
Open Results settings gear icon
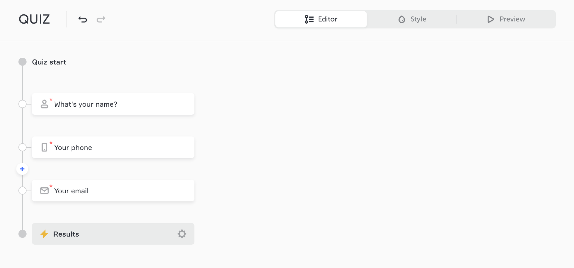(x=182, y=234)
